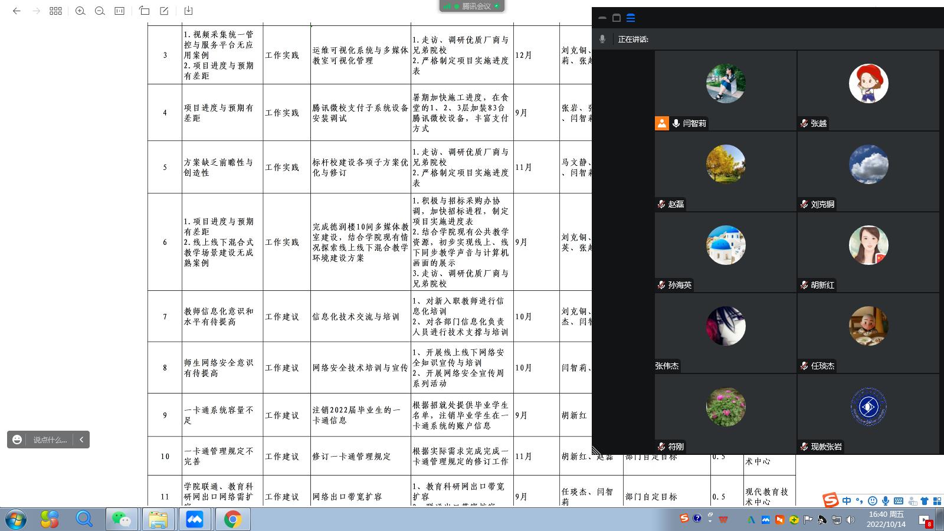The width and height of the screenshot is (944, 531).
Task: Open the Windows Start menu
Action: 15,520
